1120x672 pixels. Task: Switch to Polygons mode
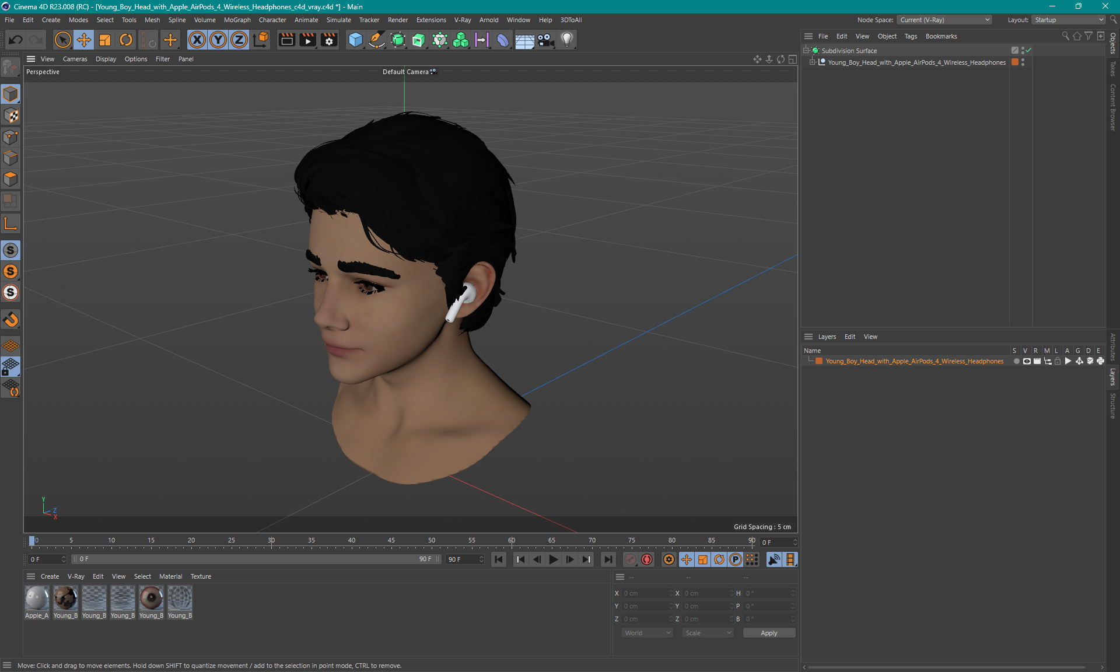tap(10, 179)
